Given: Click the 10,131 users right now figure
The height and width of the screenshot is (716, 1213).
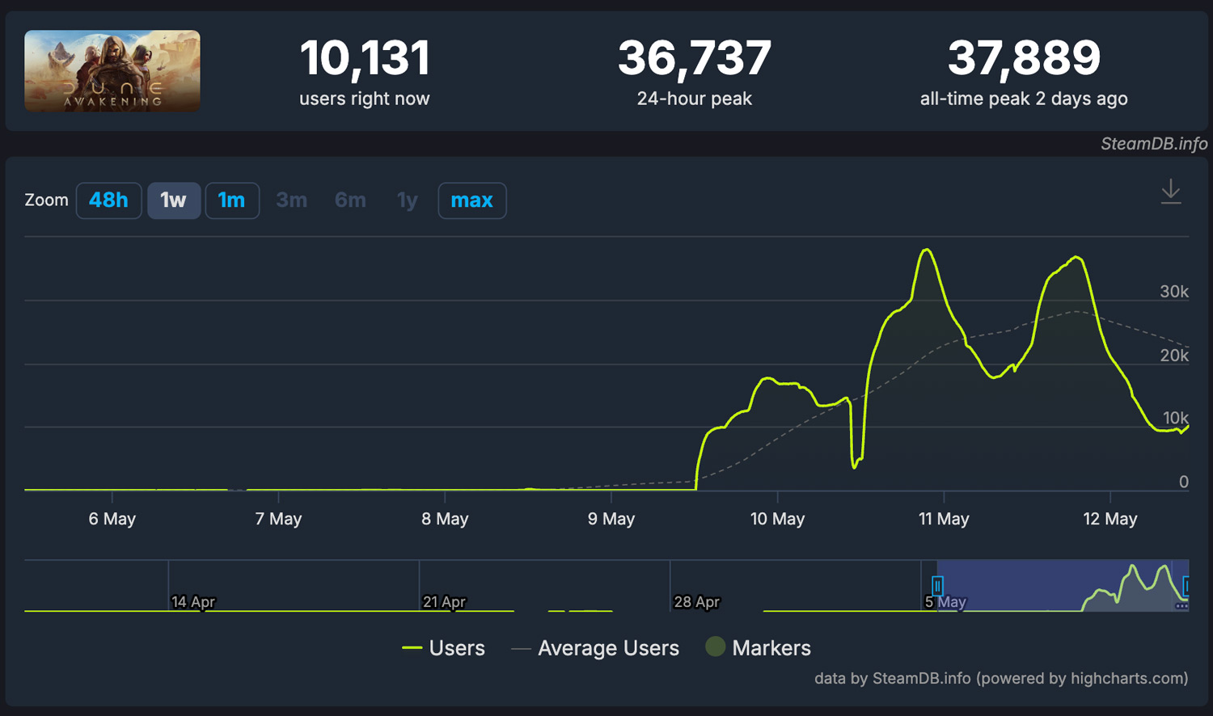Looking at the screenshot, I should click(365, 58).
